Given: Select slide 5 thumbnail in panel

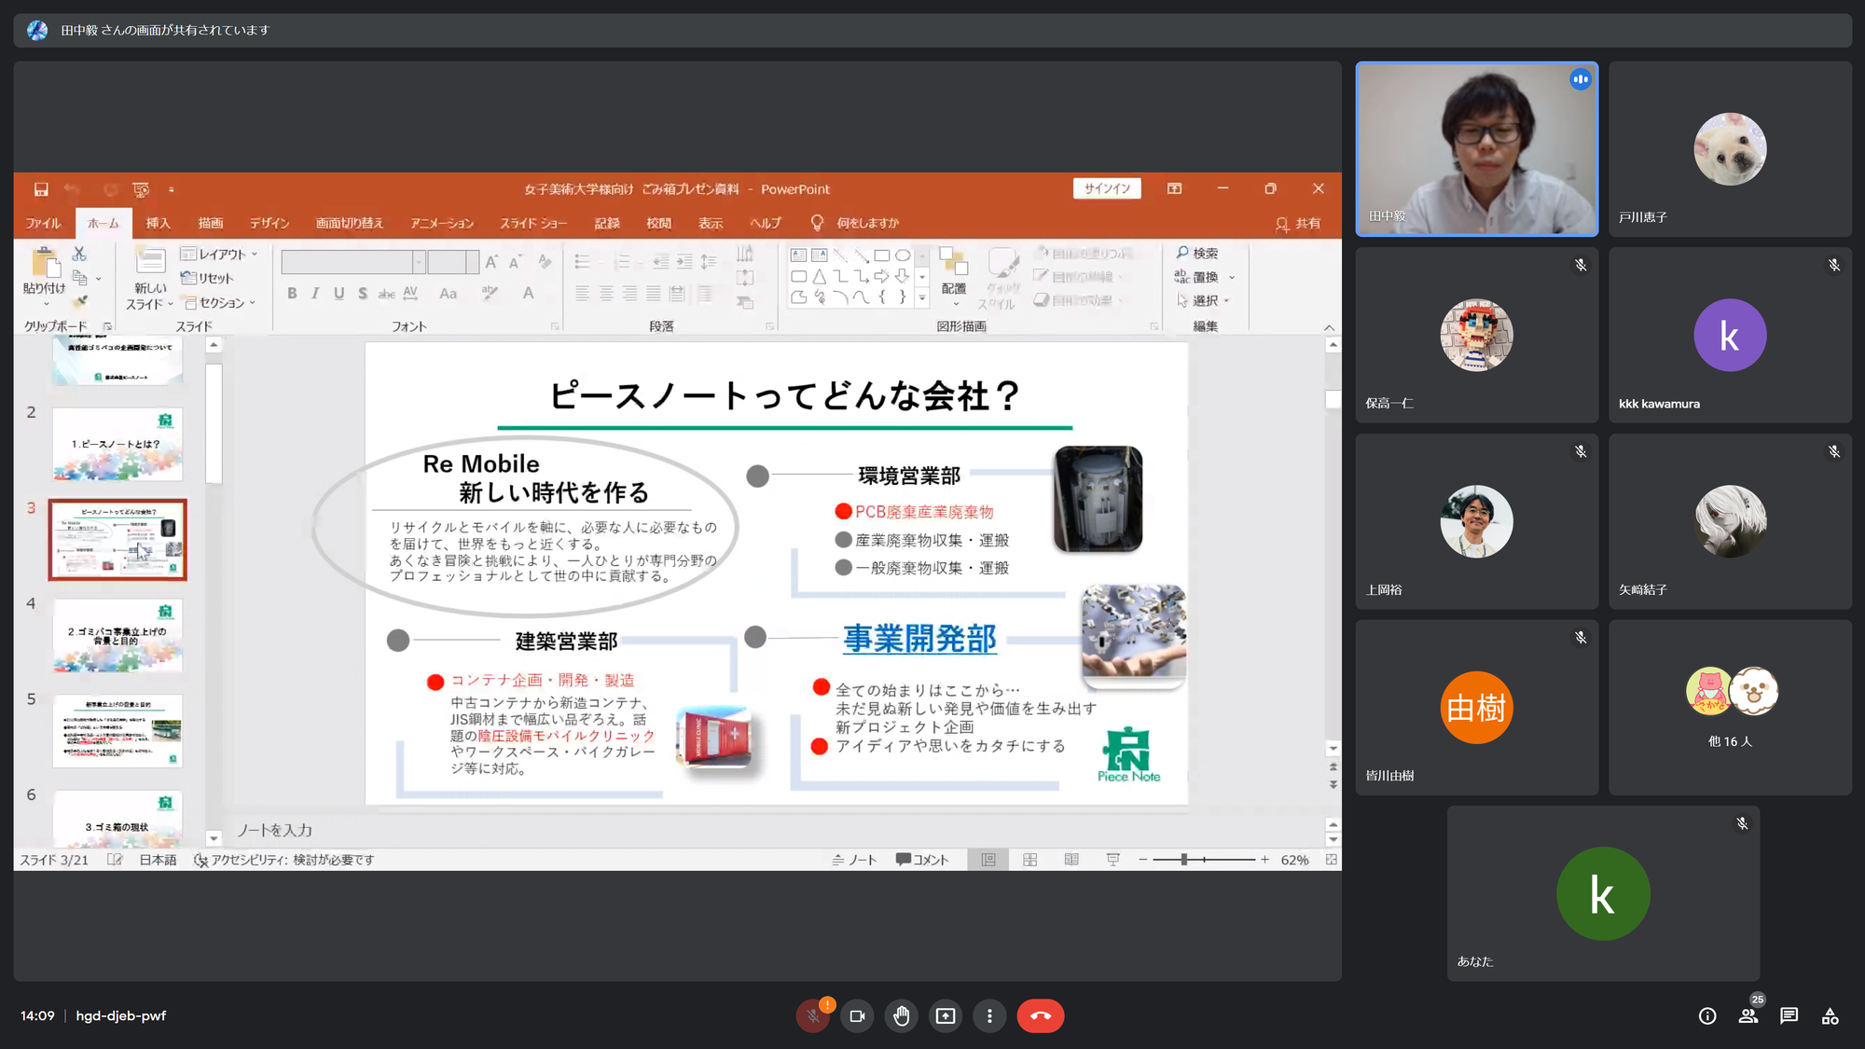Looking at the screenshot, I should (x=117, y=730).
